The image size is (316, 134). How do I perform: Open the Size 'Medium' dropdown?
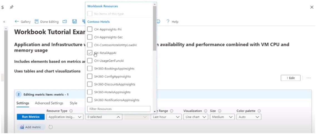[222, 117]
